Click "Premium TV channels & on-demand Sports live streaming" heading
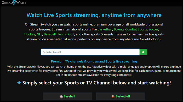Image resolution: width=183 pixels, height=102 pixels. point(94,61)
